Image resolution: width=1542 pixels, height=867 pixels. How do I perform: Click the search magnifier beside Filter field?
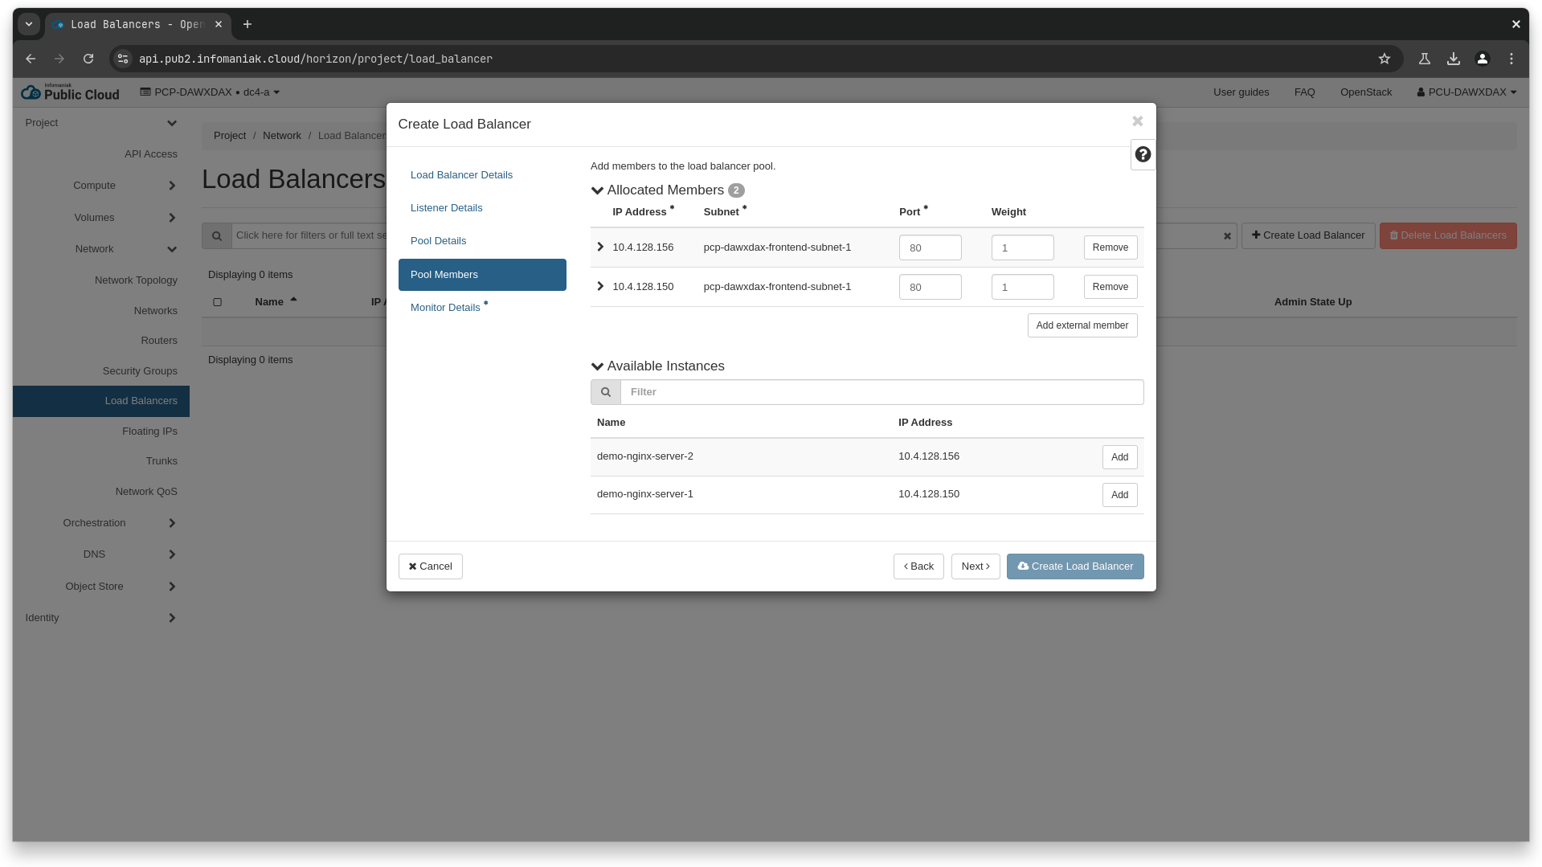(606, 392)
